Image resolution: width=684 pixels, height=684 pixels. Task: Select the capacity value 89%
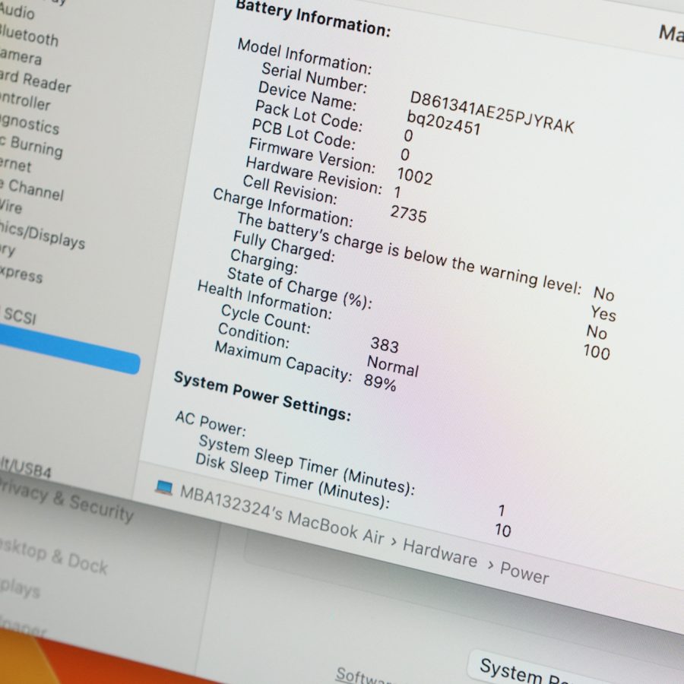click(x=381, y=382)
